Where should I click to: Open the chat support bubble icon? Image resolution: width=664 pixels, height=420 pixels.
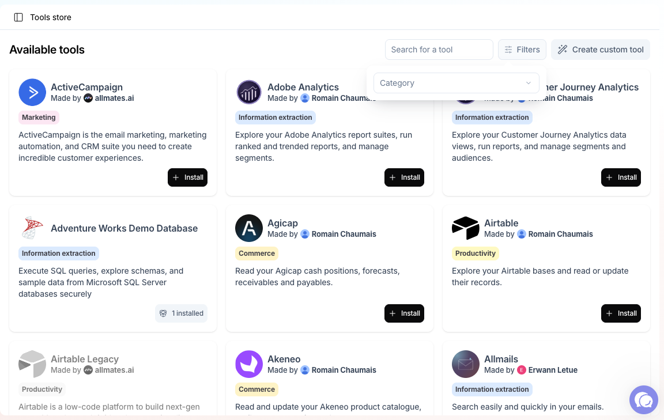644,400
